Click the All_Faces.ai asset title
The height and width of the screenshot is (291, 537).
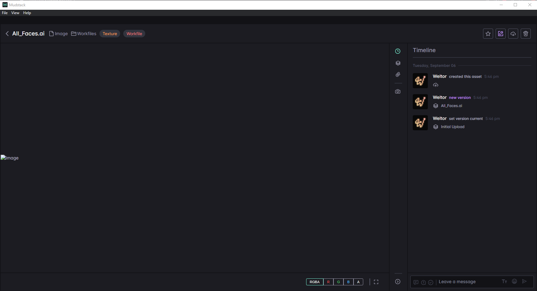tap(28, 34)
